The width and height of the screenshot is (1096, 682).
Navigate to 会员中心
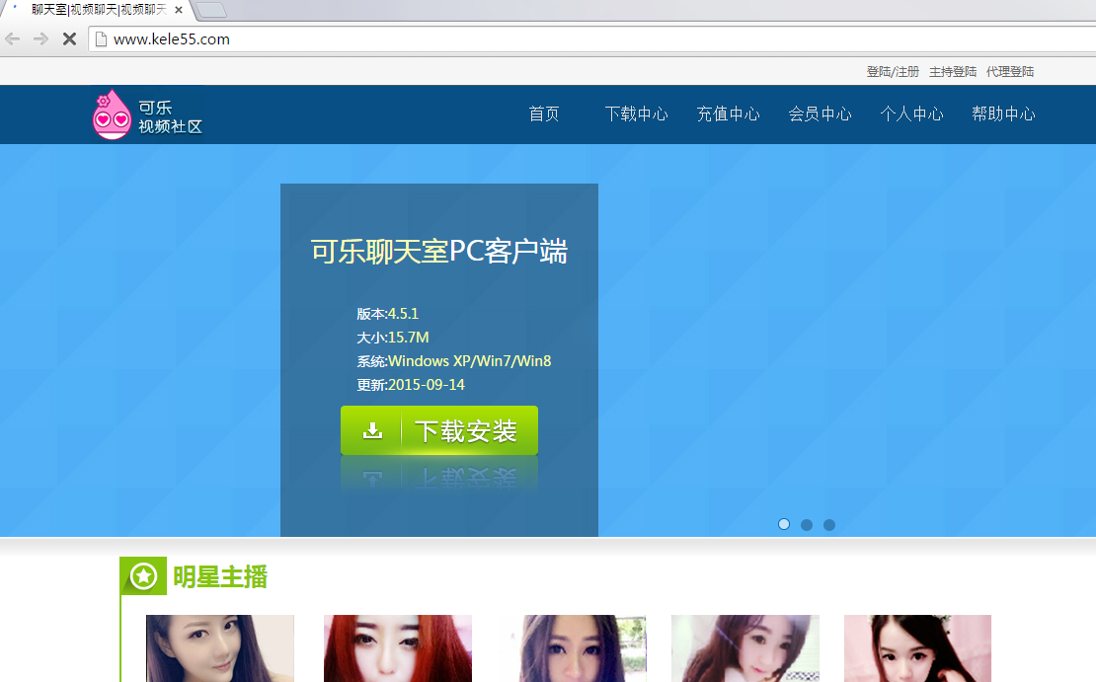coord(820,114)
